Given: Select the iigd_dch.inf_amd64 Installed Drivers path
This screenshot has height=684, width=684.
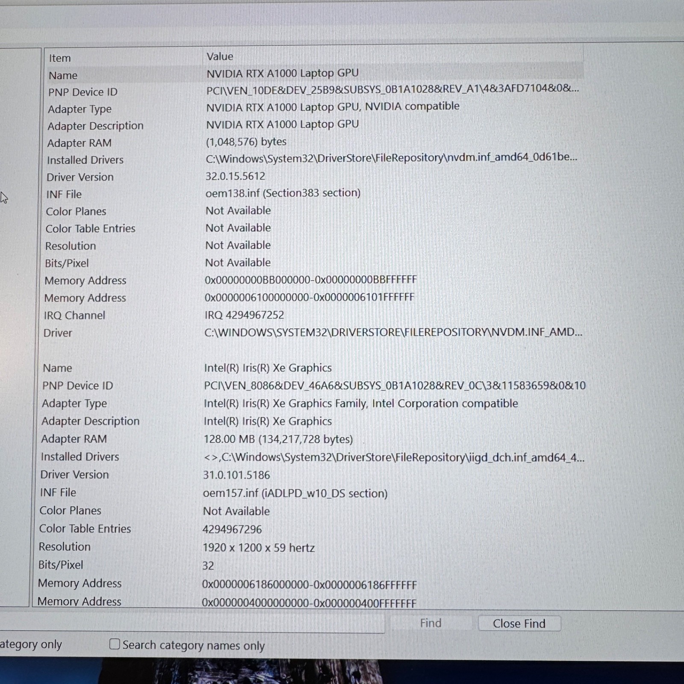Looking at the screenshot, I should click(x=393, y=457).
